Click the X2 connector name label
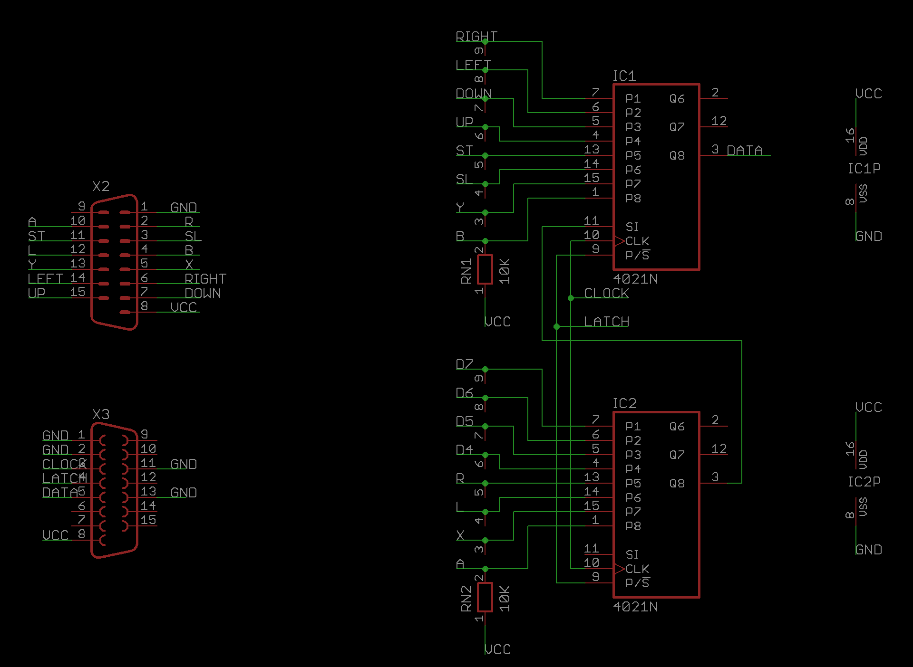This screenshot has width=913, height=667. click(101, 186)
